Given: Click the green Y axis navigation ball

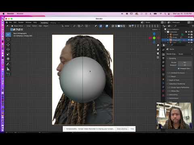Looking at the screenshot, I should pos(154,38).
